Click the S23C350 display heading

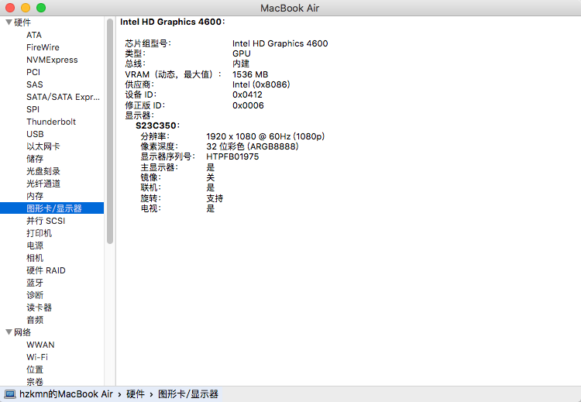[157, 125]
